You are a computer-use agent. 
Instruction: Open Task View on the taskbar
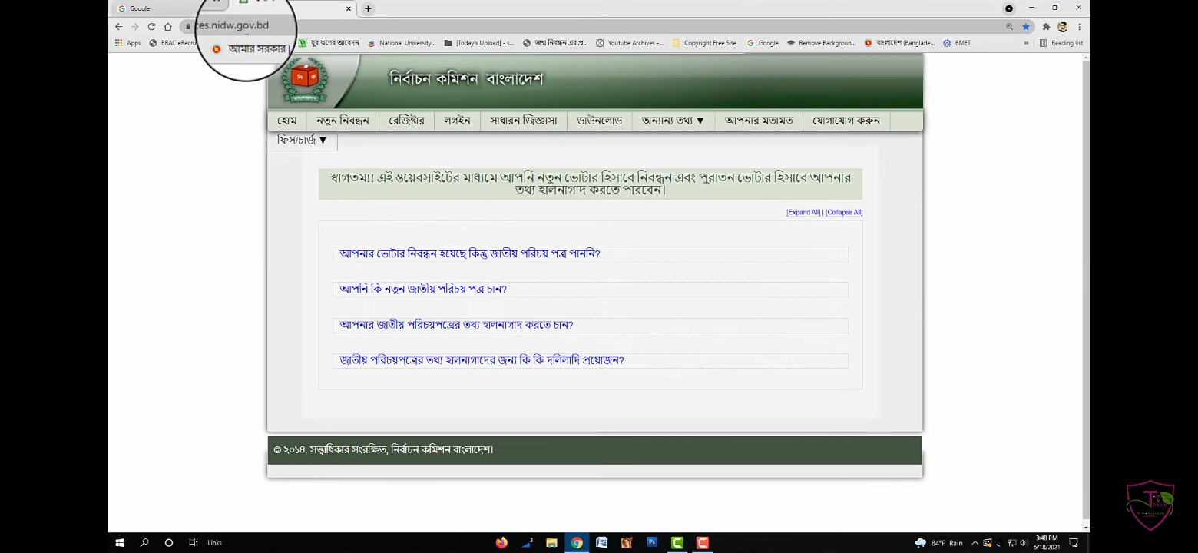click(x=194, y=543)
